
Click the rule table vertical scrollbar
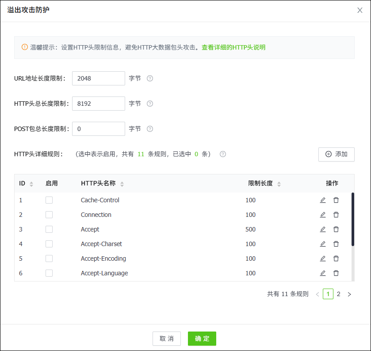point(352,219)
